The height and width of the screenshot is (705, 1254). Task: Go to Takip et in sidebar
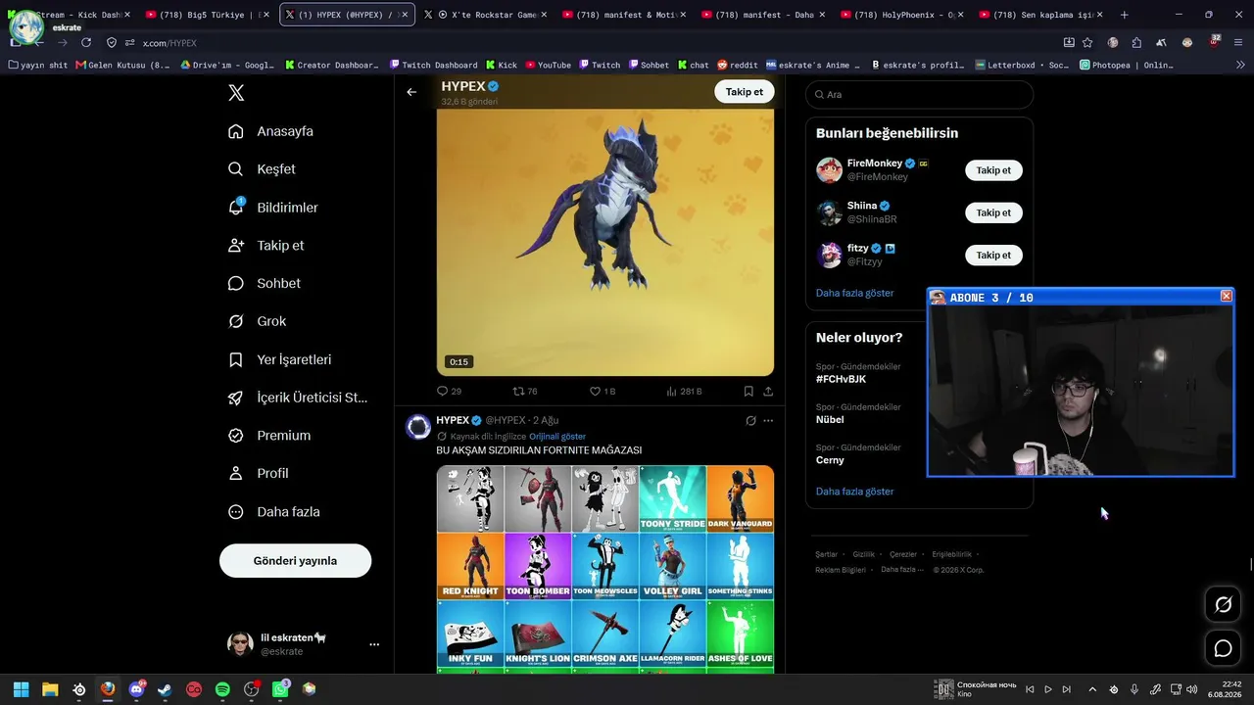[265, 246]
